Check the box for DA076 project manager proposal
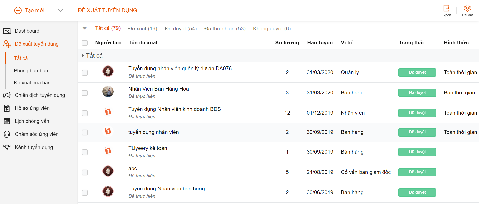This screenshot has height=204, width=479. point(85,73)
